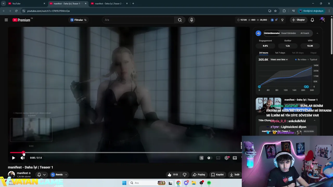Select the 24 hours range tab

pyautogui.click(x=264, y=53)
